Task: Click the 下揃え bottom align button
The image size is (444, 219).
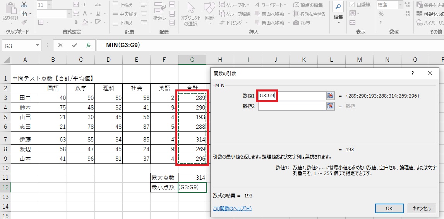Action: [123, 23]
